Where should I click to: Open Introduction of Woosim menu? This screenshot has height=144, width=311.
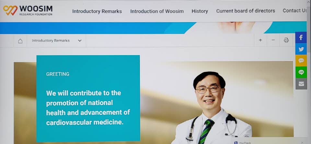point(157,11)
